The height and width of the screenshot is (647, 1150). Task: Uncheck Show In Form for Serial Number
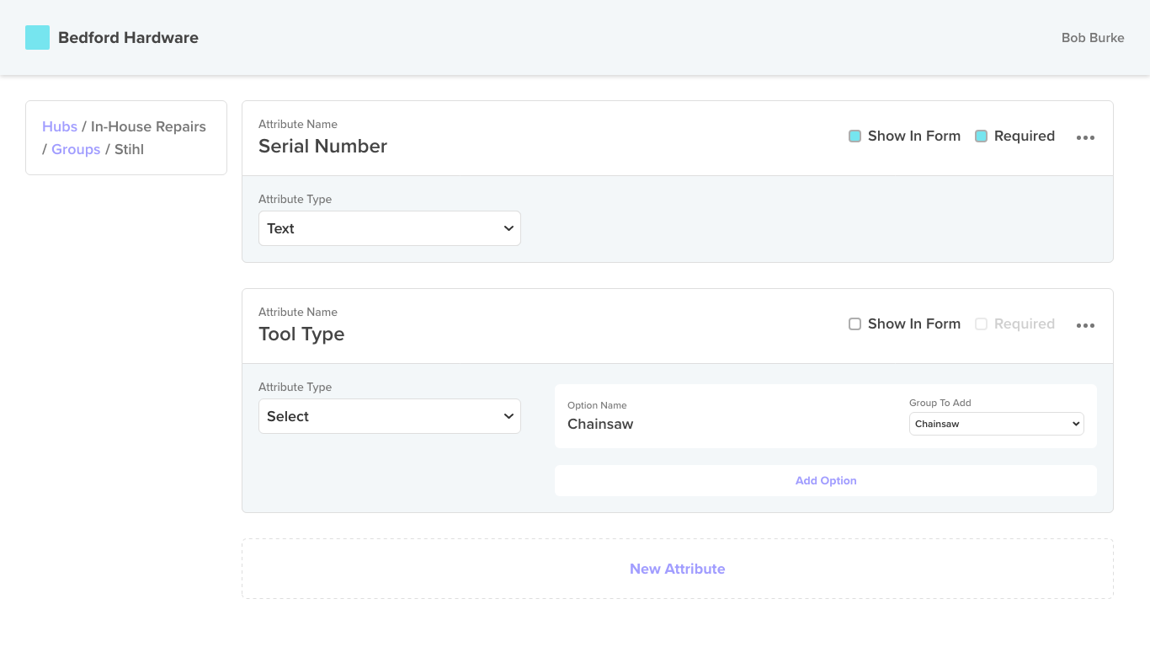[855, 136]
